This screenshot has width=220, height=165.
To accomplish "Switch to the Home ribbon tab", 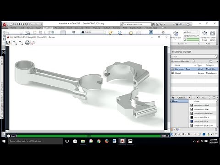I will (13, 28).
